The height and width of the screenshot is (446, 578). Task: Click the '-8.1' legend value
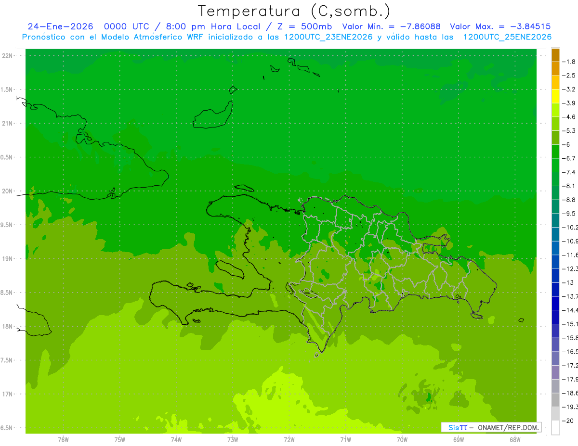pos(569,186)
